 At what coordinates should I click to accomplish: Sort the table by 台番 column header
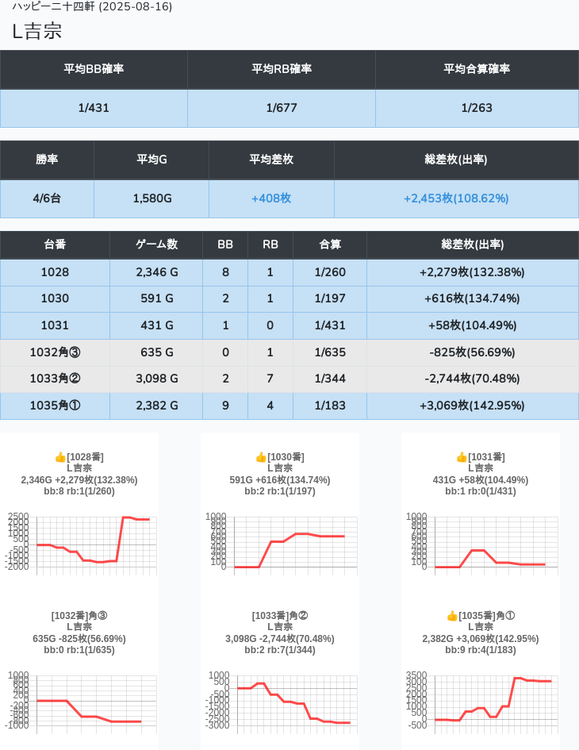(55, 244)
